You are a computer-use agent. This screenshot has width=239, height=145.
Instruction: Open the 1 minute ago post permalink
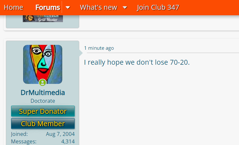(x=99, y=48)
